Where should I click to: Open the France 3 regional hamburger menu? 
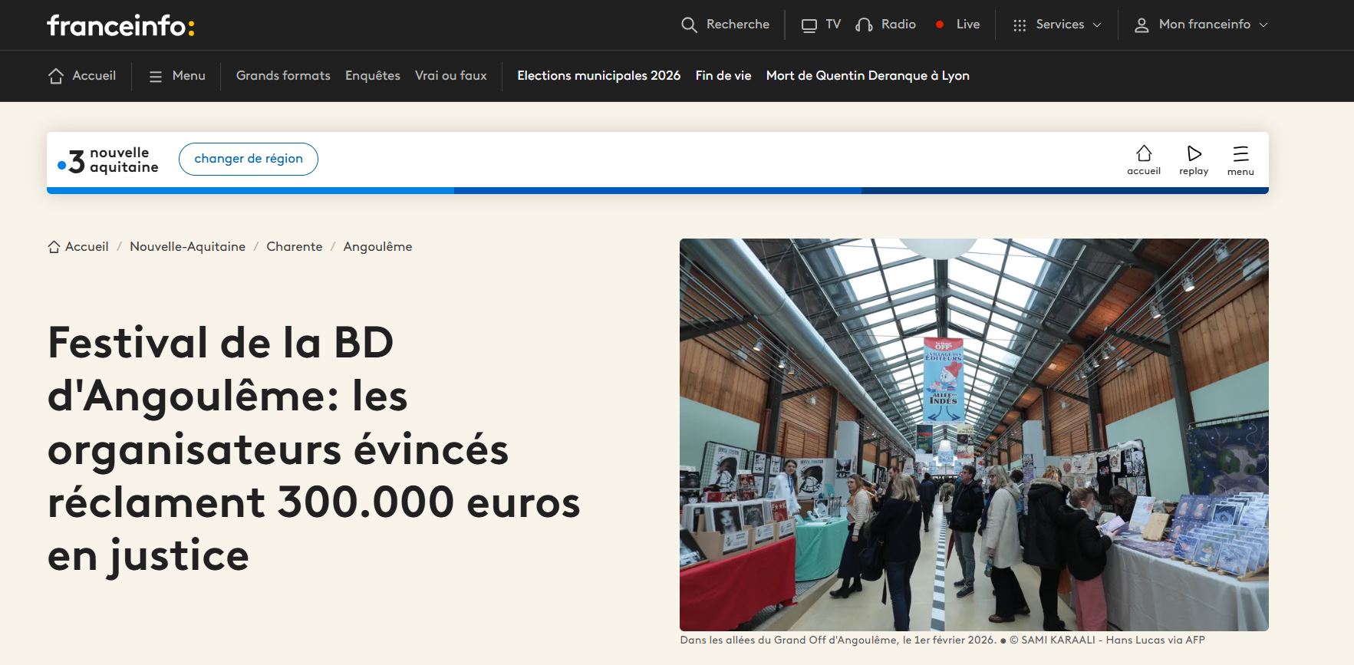(x=1240, y=153)
